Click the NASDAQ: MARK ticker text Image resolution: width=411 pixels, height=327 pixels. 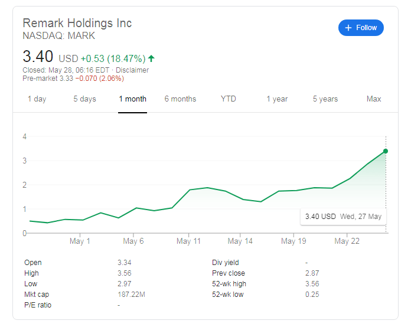58,35
